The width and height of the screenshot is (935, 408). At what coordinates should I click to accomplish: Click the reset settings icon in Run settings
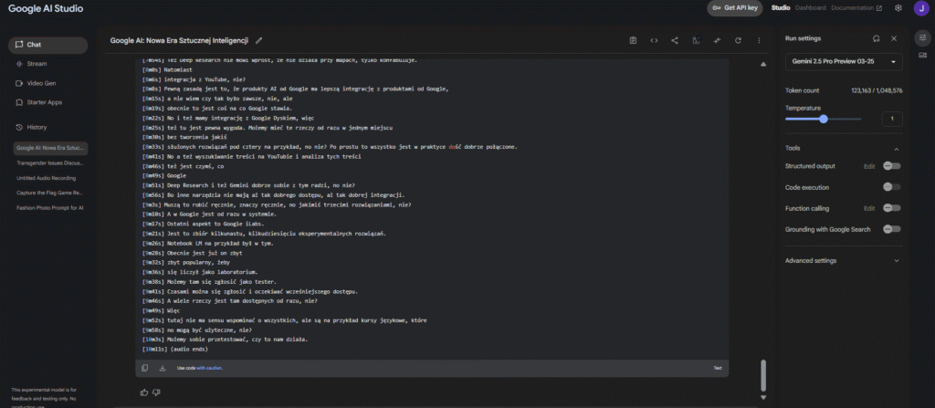click(x=876, y=38)
